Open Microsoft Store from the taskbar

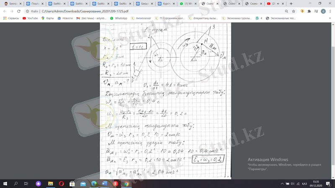click(x=72, y=183)
